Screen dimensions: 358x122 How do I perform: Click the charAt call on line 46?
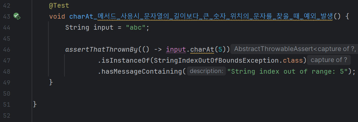coord(202,49)
